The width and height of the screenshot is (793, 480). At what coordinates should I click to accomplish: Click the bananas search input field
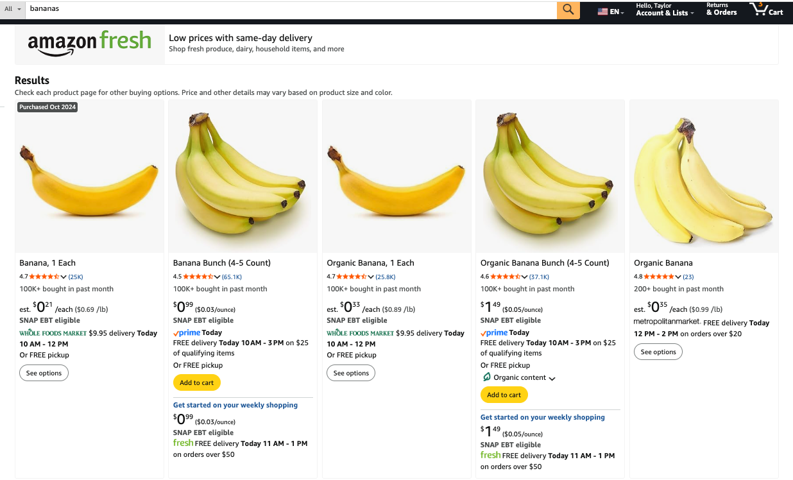coord(289,9)
